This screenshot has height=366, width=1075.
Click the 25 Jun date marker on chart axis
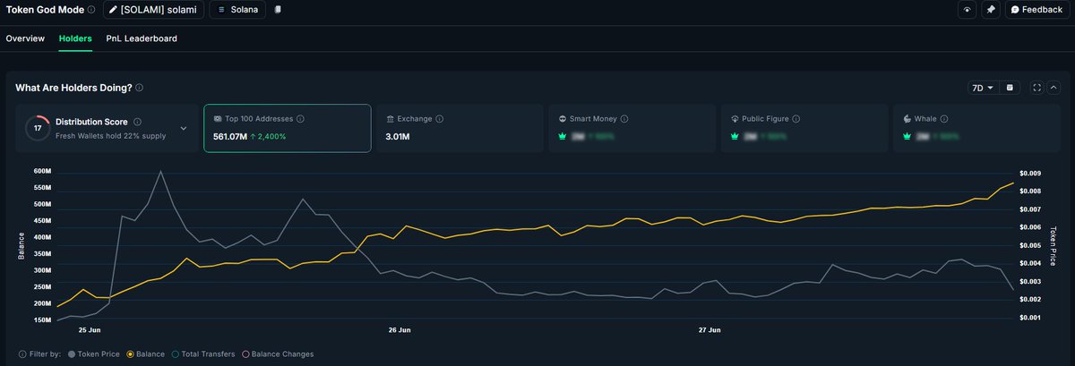90,330
